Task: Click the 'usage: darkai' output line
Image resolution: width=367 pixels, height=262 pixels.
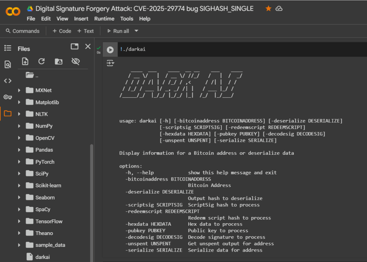Action: click(x=231, y=121)
